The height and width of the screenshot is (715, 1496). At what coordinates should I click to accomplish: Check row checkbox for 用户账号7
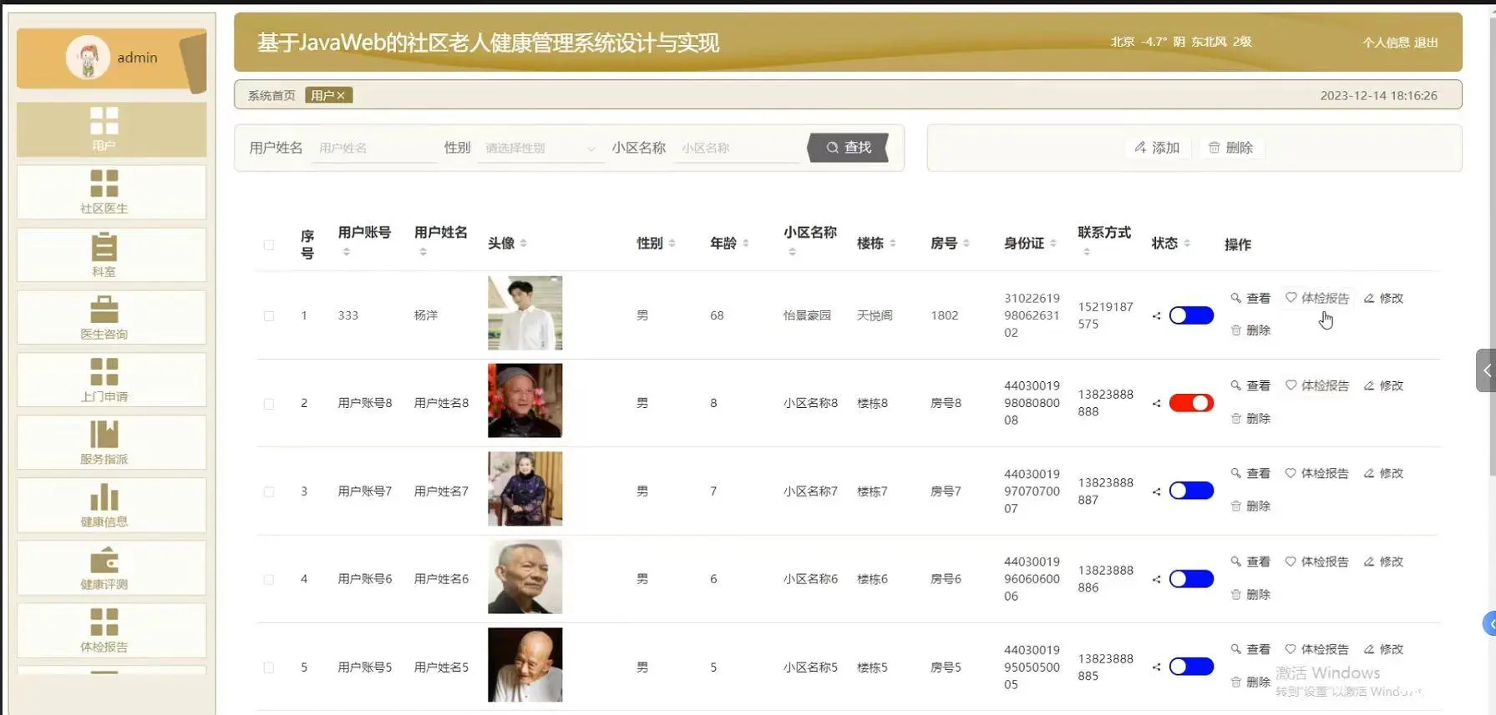coord(269,492)
